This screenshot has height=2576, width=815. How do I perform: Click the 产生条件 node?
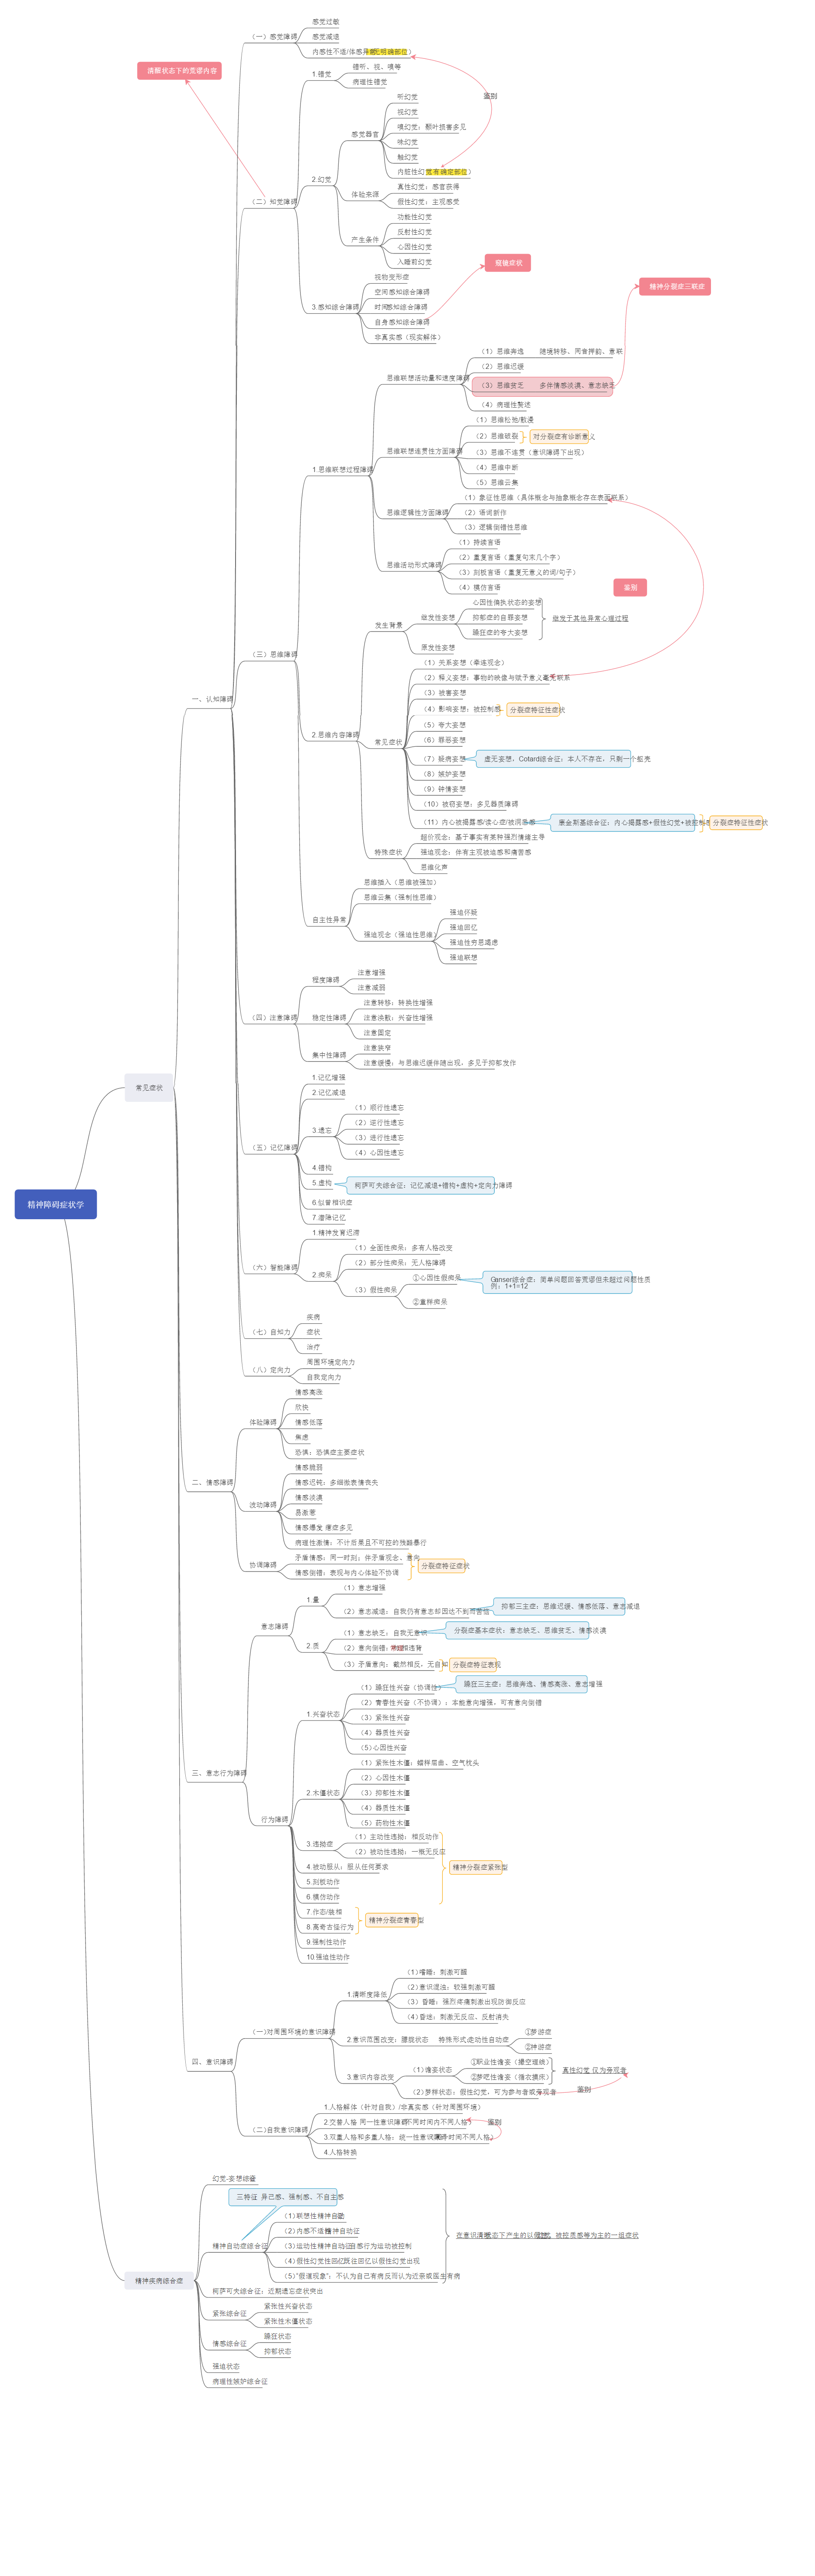coord(365,240)
